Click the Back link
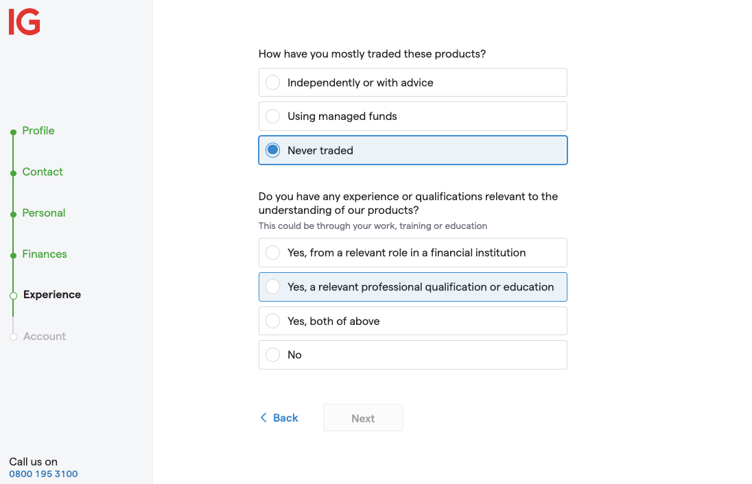Screen dimensions: 752x484 tap(279, 418)
